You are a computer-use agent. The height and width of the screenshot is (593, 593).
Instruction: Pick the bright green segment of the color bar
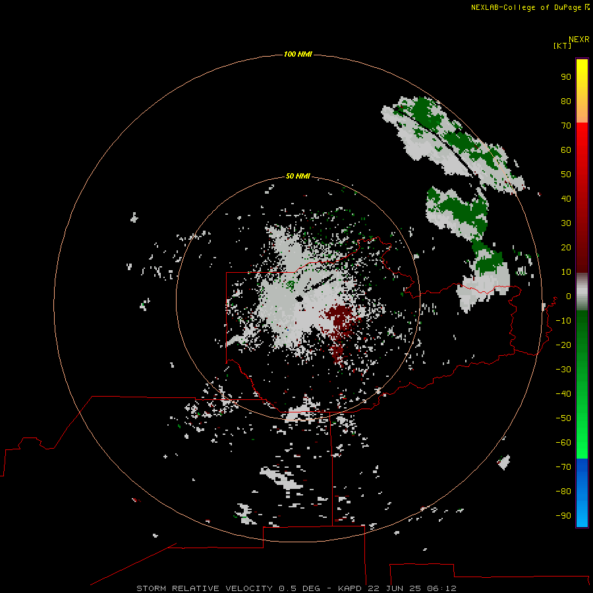(582, 385)
